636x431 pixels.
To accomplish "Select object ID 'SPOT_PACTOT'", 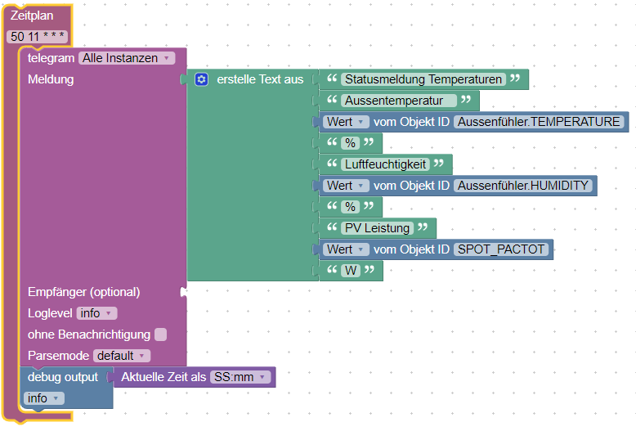I will point(501,249).
